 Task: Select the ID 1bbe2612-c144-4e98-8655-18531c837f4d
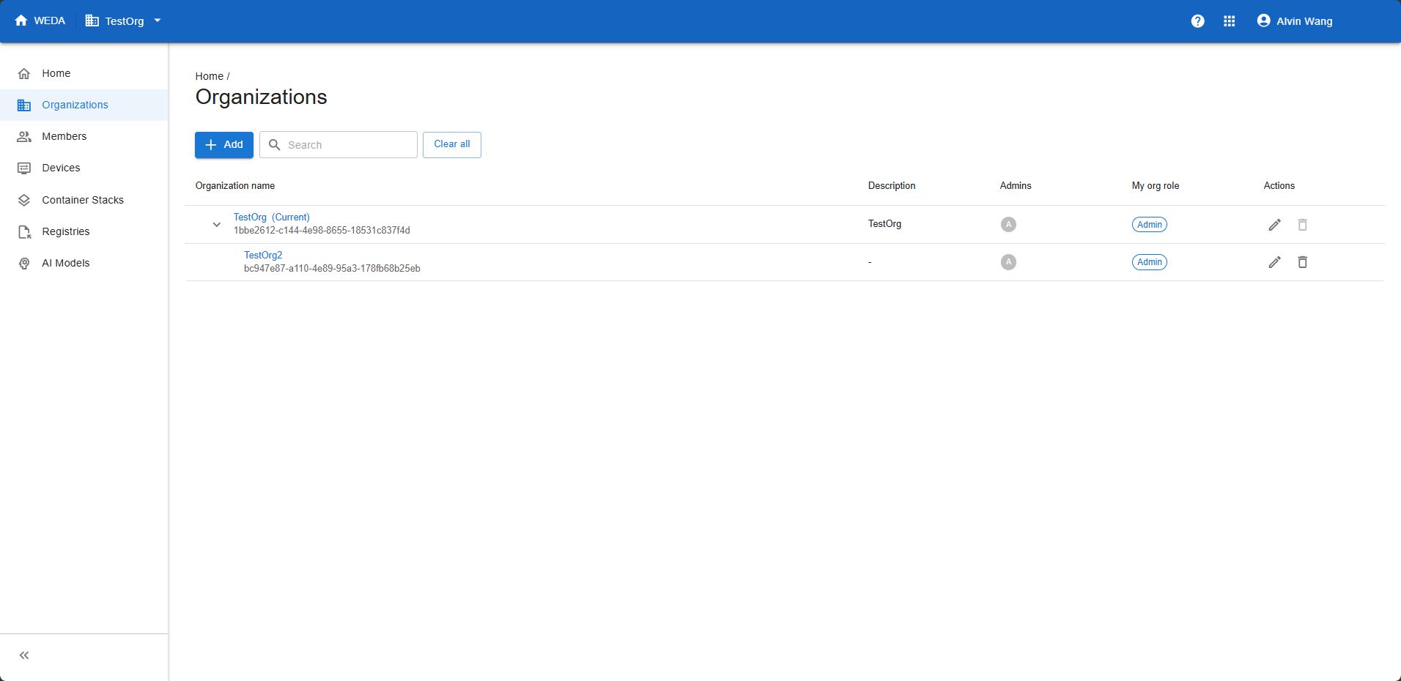[322, 231]
